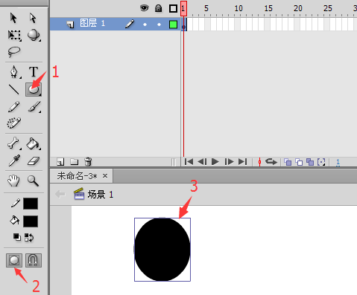
Task: Select the Pencil tool
Action: click(13, 107)
